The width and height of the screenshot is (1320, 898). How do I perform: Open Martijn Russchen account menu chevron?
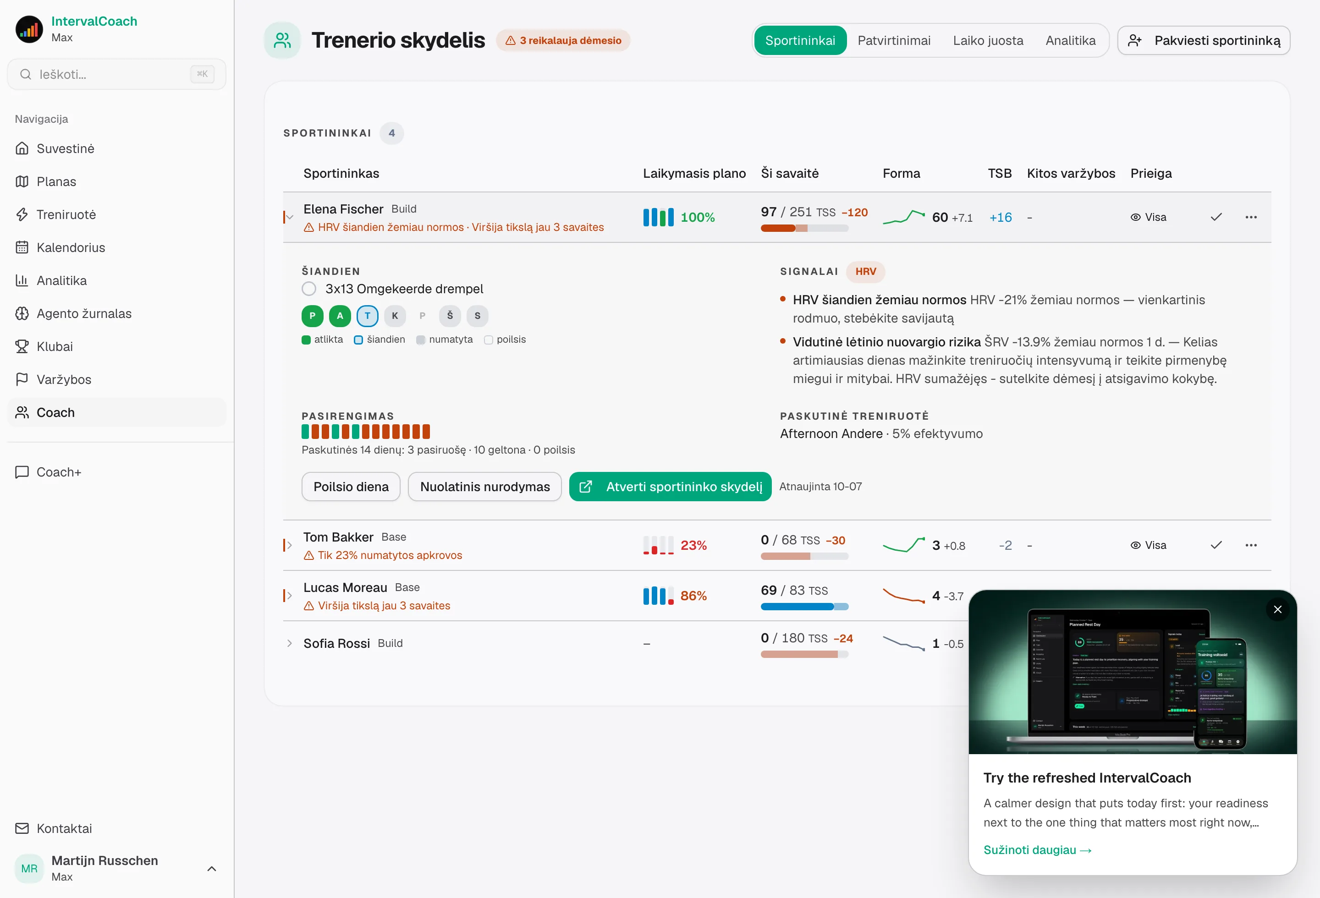click(212, 869)
